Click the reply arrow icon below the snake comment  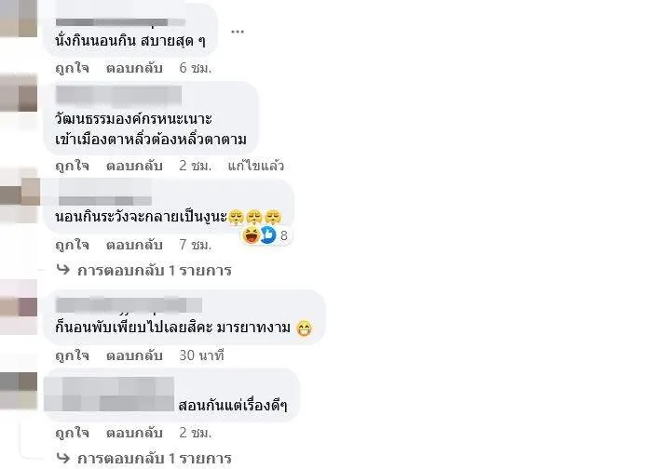click(63, 269)
